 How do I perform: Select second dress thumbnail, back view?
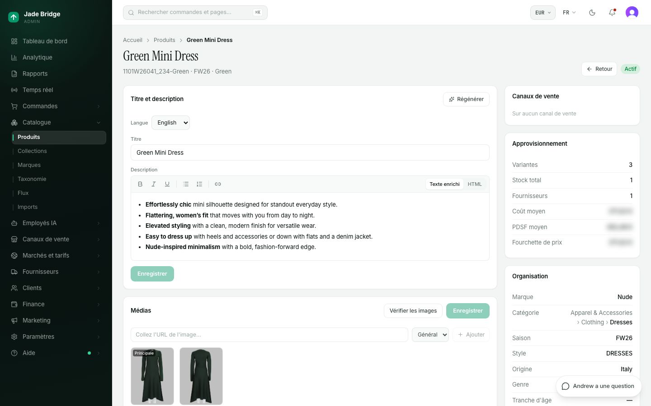(x=201, y=376)
